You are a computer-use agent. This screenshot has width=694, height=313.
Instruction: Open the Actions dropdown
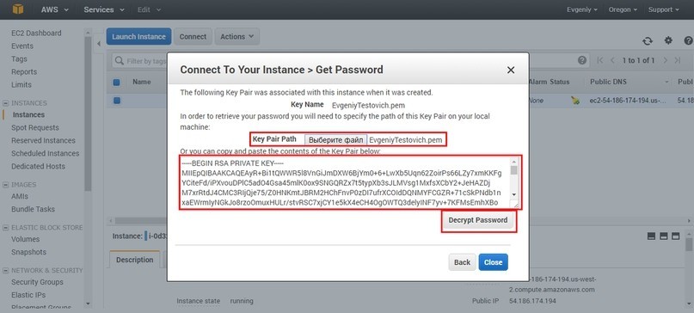[x=236, y=37]
